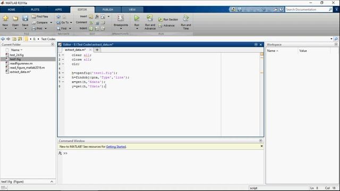
Task: Click the function browser fx icon in Command Window
Action: 60,153
